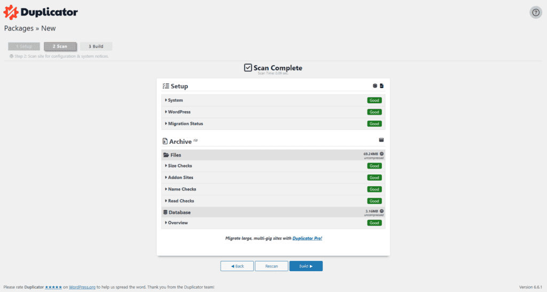The image size is (547, 292).
Task: Expand the Migration Status section
Action: 273,124
